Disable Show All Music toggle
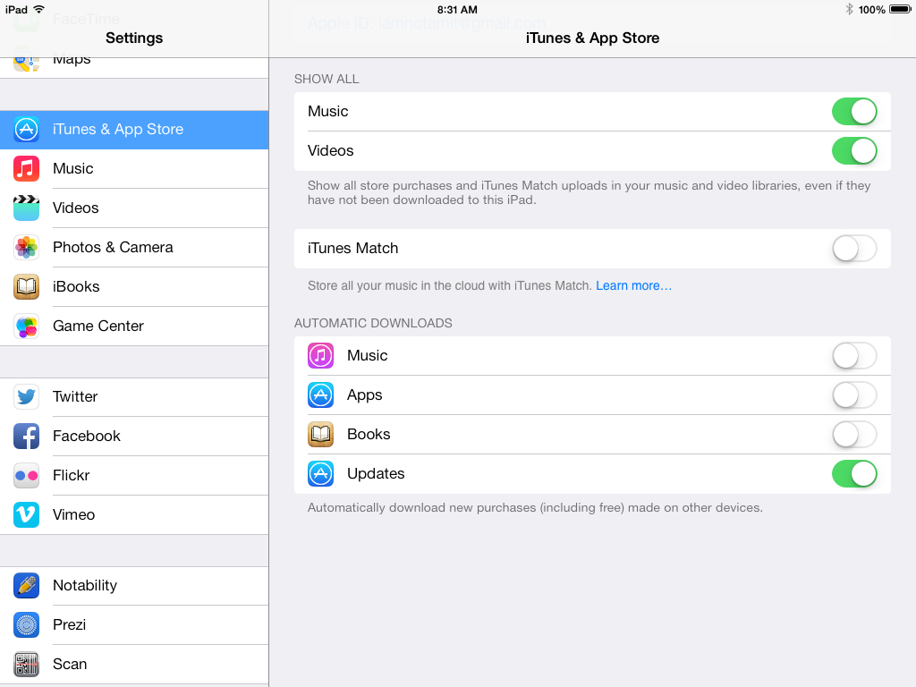Screen dimensions: 916x687 (853, 112)
